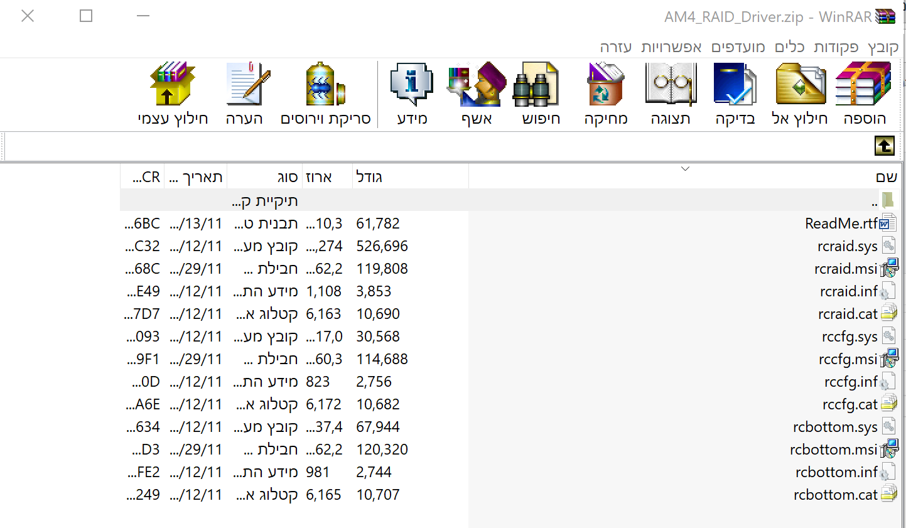The image size is (906, 528).
Task: Open the Commands (פקודות) menu
Action: [836, 48]
